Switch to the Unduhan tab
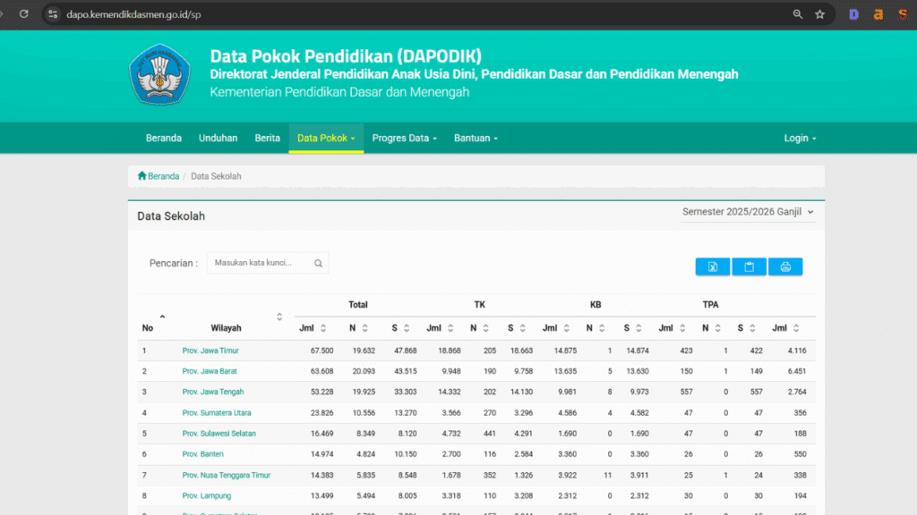This screenshot has width=917, height=515. point(218,138)
